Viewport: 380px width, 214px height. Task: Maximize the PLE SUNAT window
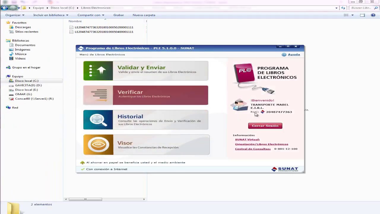point(288,46)
